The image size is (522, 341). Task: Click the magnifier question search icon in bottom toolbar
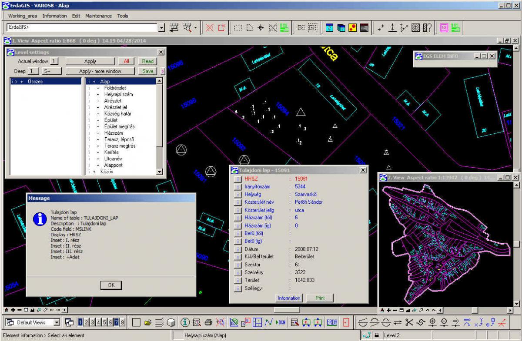click(x=197, y=322)
